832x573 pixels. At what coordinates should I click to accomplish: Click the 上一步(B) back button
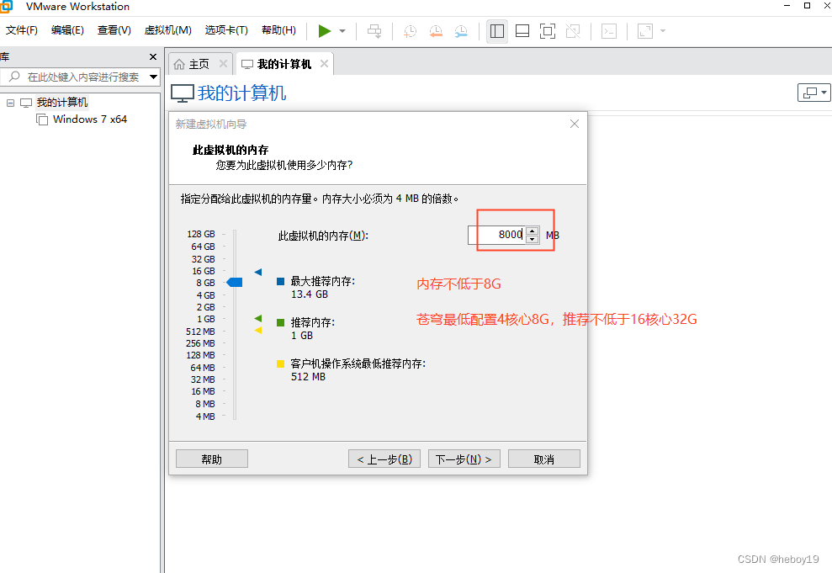pyautogui.click(x=384, y=459)
